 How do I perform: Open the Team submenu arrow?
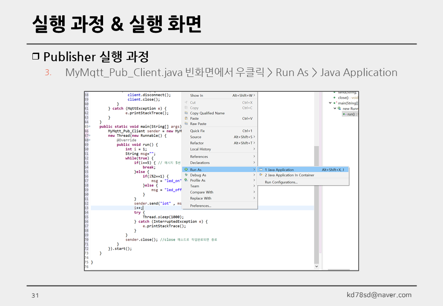click(254, 186)
